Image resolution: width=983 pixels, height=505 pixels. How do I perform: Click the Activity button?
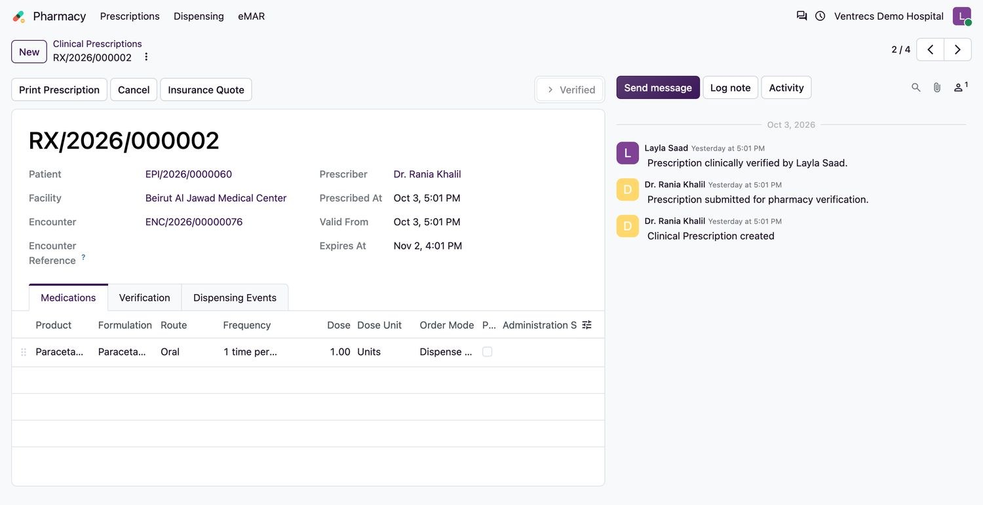coord(786,88)
